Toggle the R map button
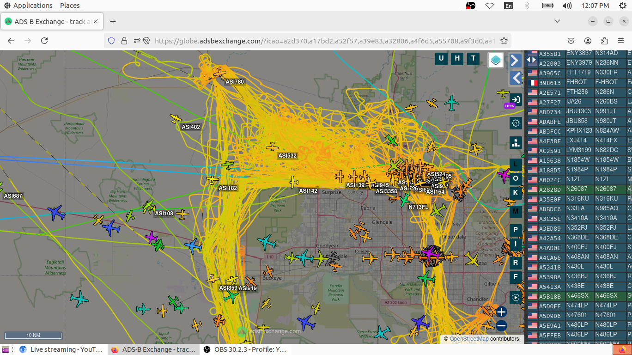Screen dimensions: 632x355 click(x=516, y=263)
